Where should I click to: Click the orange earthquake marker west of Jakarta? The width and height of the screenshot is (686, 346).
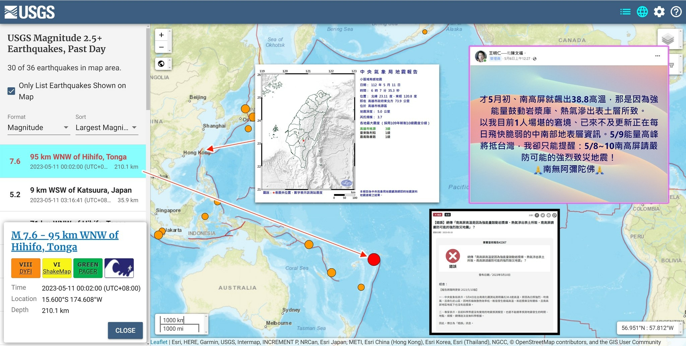click(158, 235)
